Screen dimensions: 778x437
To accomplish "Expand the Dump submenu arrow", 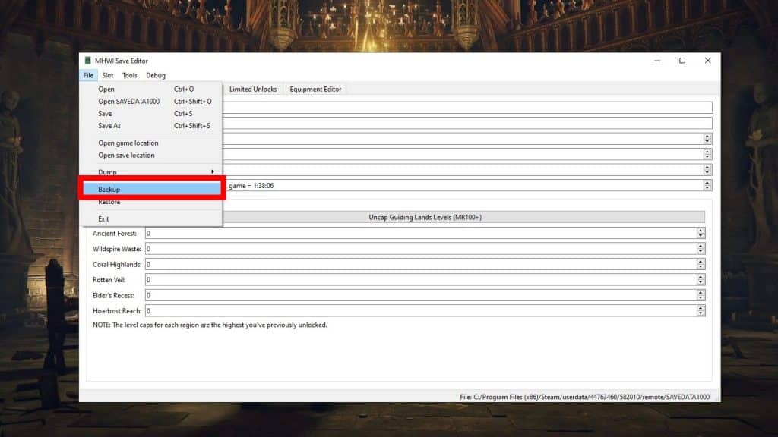I will (x=213, y=172).
